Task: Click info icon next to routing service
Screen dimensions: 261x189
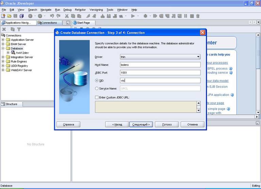Action: click(x=231, y=73)
